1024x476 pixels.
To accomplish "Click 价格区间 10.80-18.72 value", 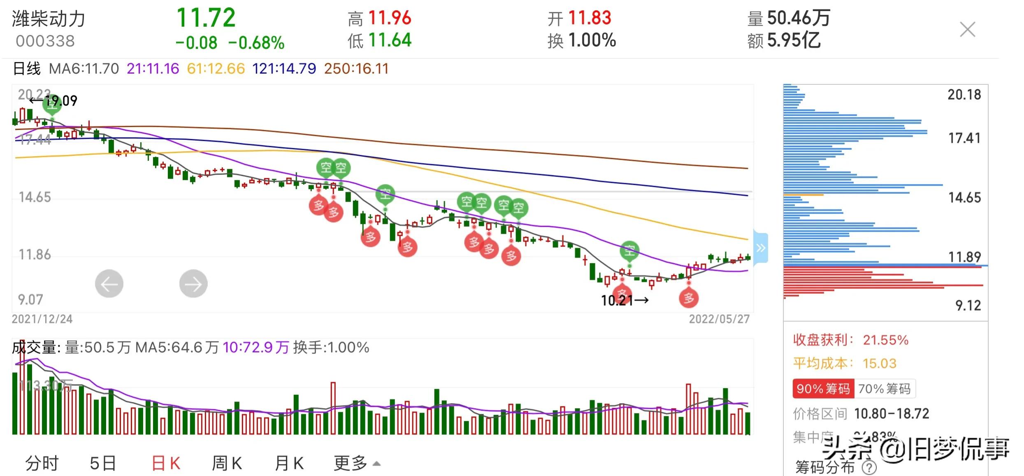I will tap(892, 413).
